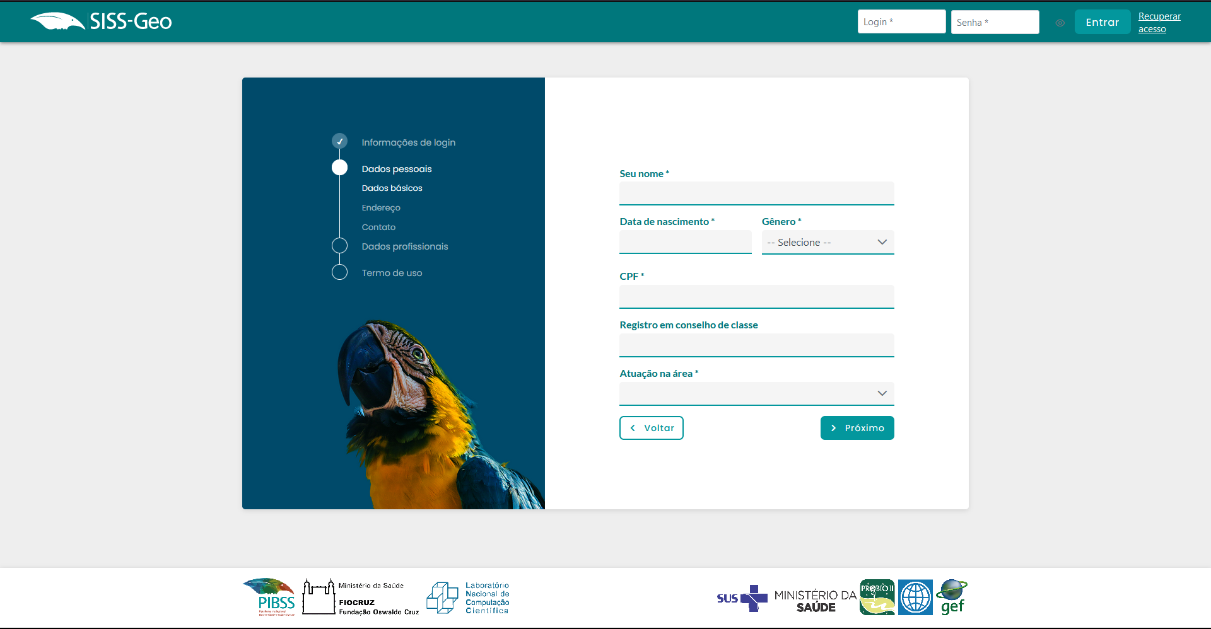
Task: Focus the Seu nome input field
Action: 756,193
